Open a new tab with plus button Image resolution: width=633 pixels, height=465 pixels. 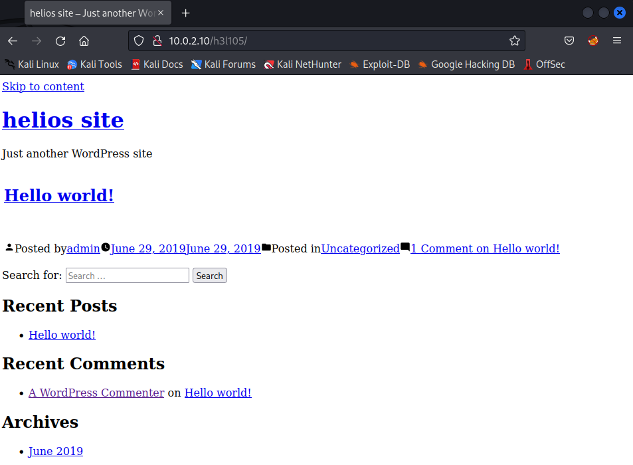tap(186, 13)
